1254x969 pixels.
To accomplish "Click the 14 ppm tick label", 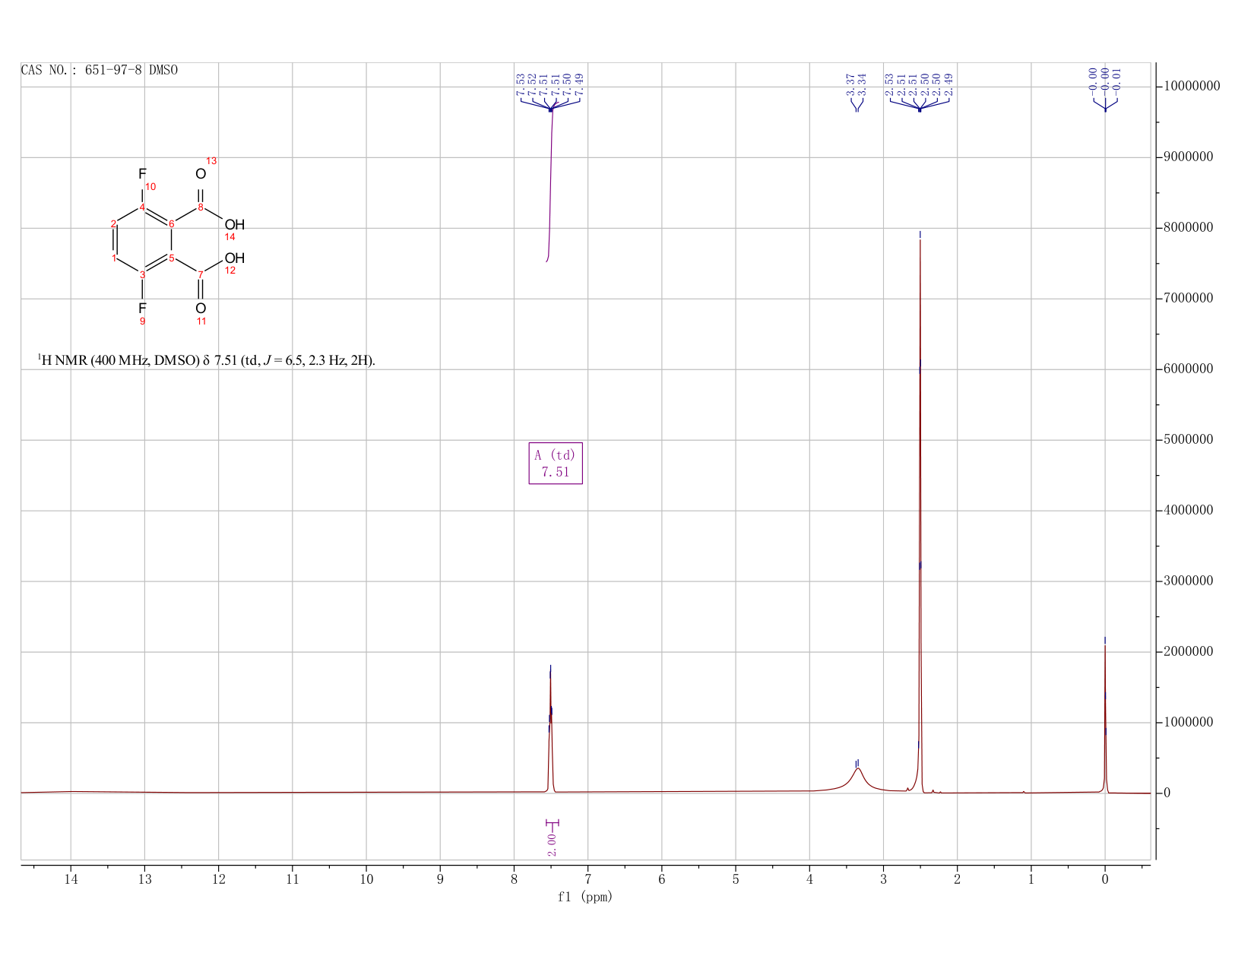I will coord(71,879).
